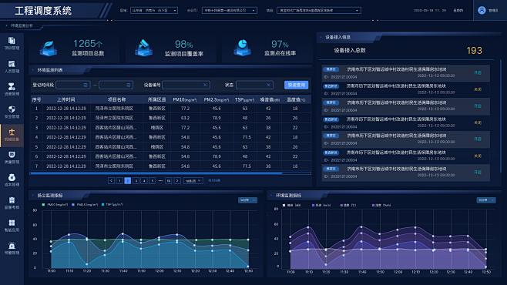Toggle PM2.5 series in dust chart legend
Viewport: 507px width, 285px height.
pyautogui.click(x=85, y=205)
